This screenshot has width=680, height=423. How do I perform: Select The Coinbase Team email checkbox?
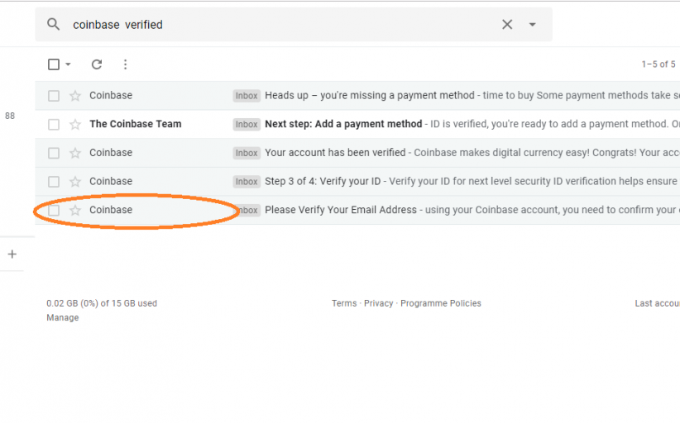click(54, 125)
